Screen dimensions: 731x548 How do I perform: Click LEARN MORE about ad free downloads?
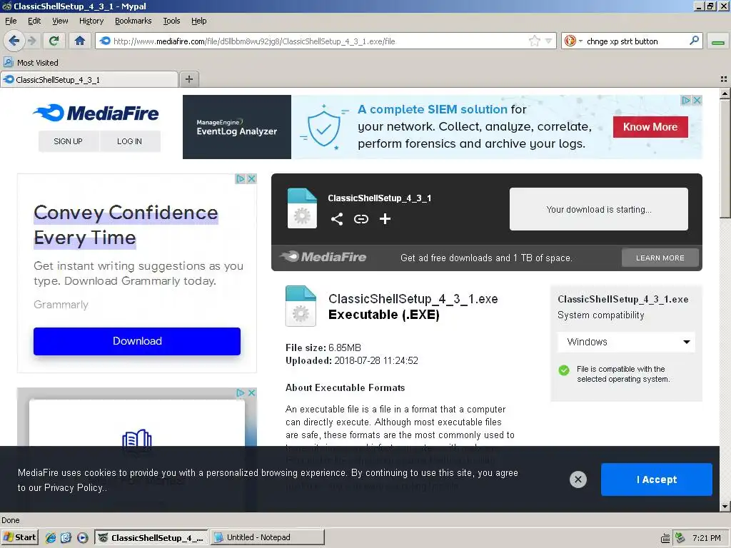click(660, 258)
